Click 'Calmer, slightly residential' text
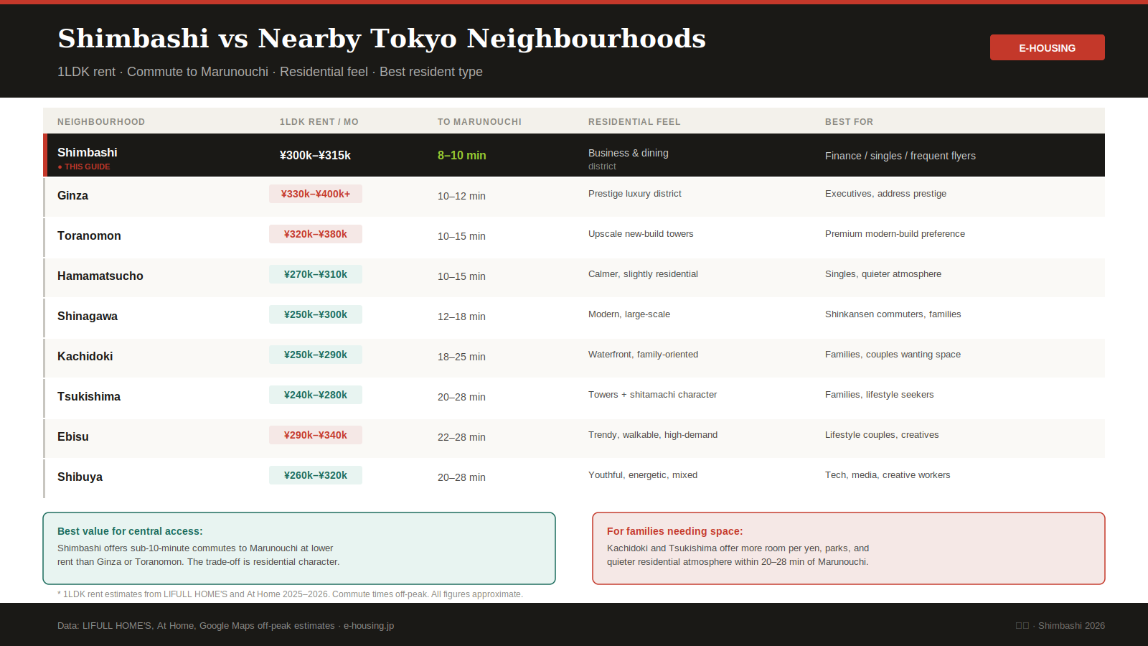1148x646 pixels. point(643,274)
